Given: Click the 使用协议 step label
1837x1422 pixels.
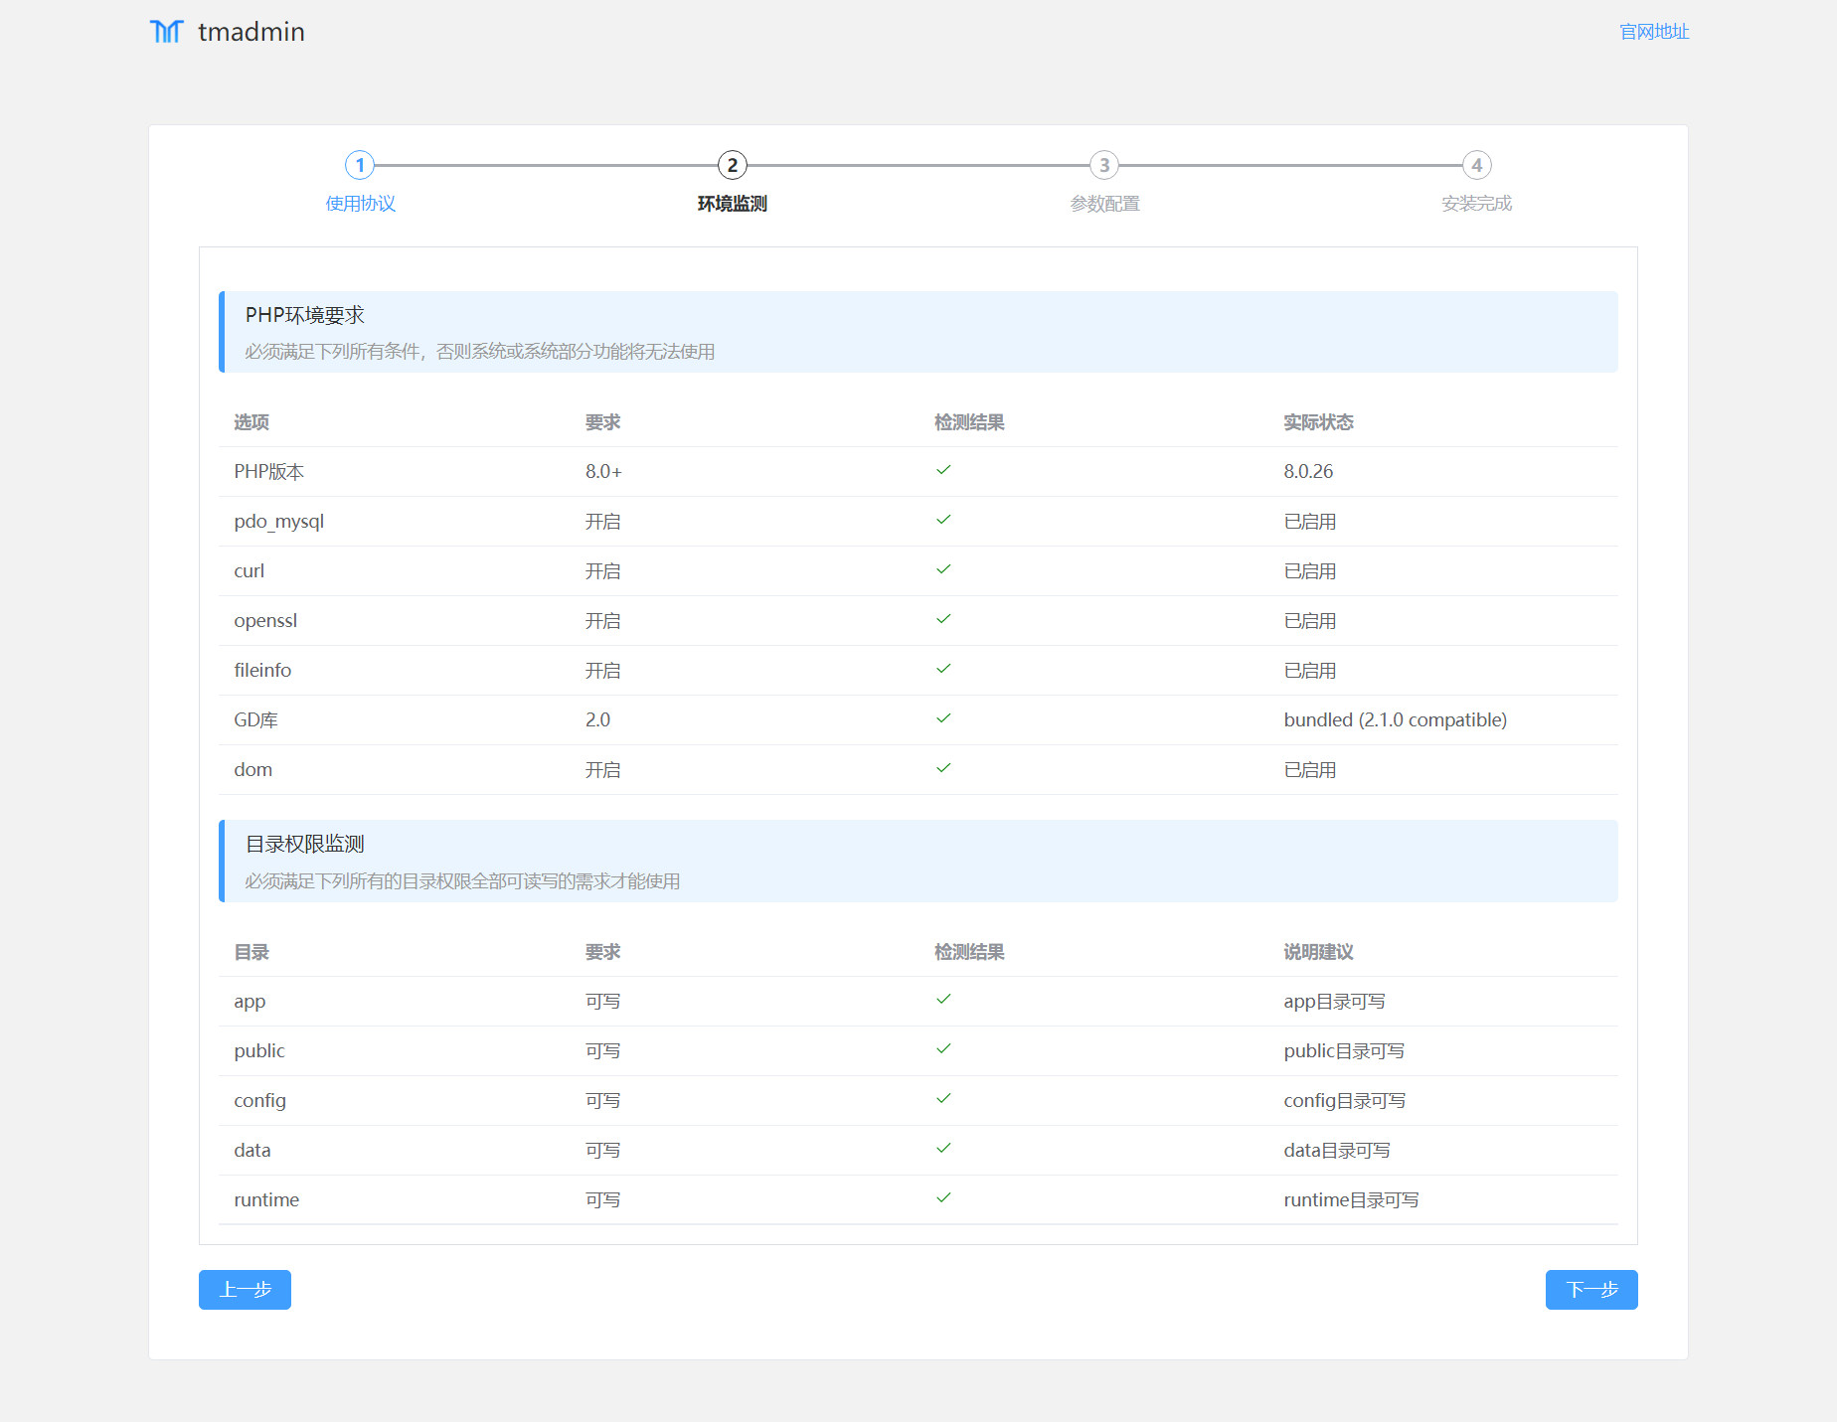Looking at the screenshot, I should coord(360,204).
